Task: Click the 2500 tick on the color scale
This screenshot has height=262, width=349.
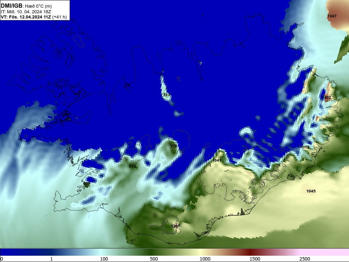Action: 305,259
